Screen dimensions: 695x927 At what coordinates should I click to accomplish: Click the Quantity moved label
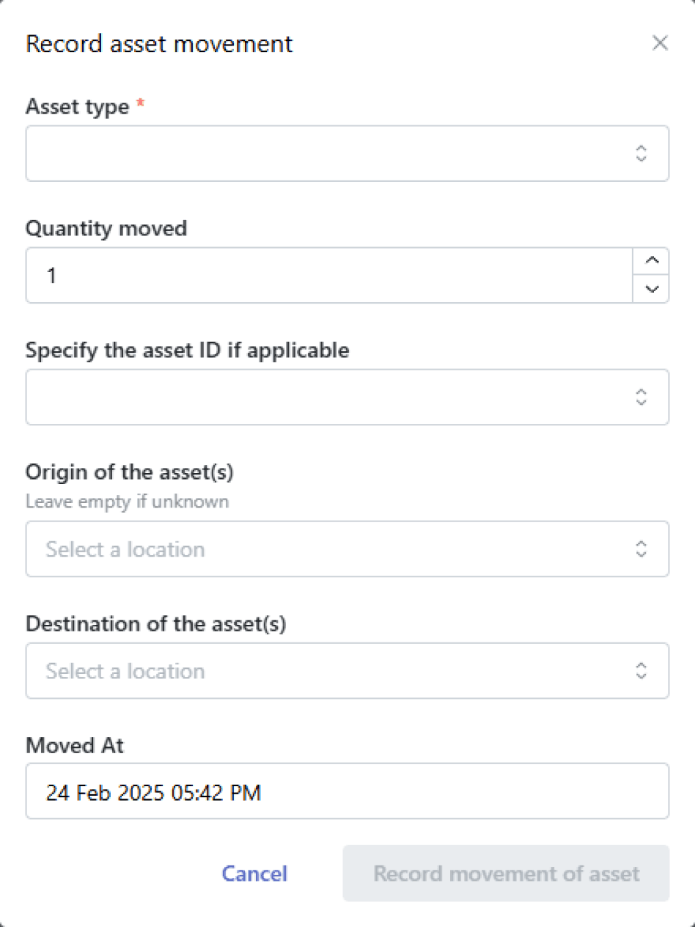[106, 228]
